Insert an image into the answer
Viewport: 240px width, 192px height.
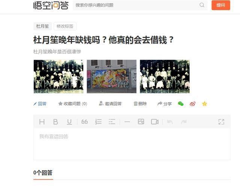[x=141, y=122]
